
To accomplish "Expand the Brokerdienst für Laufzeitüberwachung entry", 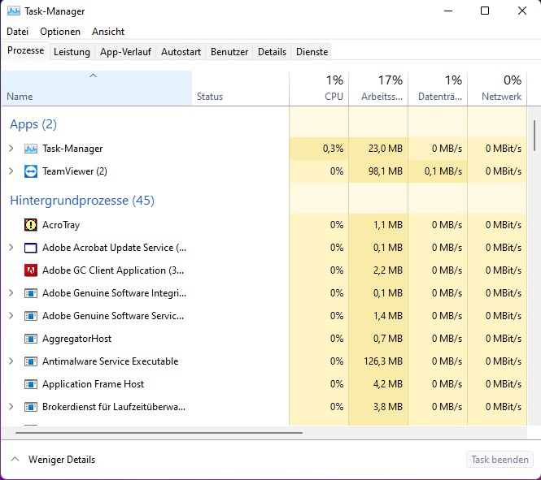I will pos(11,407).
